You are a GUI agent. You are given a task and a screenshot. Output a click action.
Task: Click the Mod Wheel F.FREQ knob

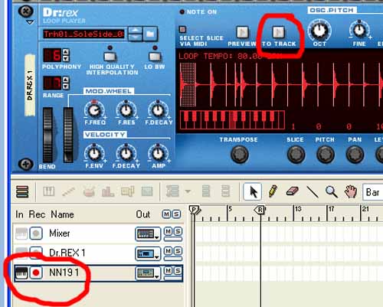click(94, 110)
